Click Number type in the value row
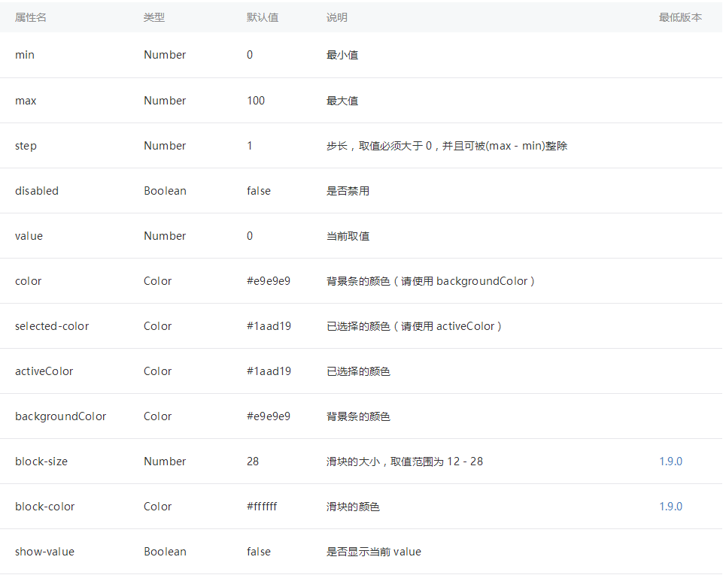Screen dimensions: 723x575 coord(165,236)
